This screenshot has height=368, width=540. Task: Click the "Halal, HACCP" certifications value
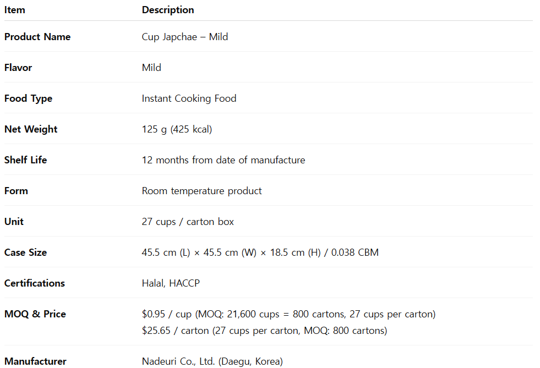tap(171, 283)
